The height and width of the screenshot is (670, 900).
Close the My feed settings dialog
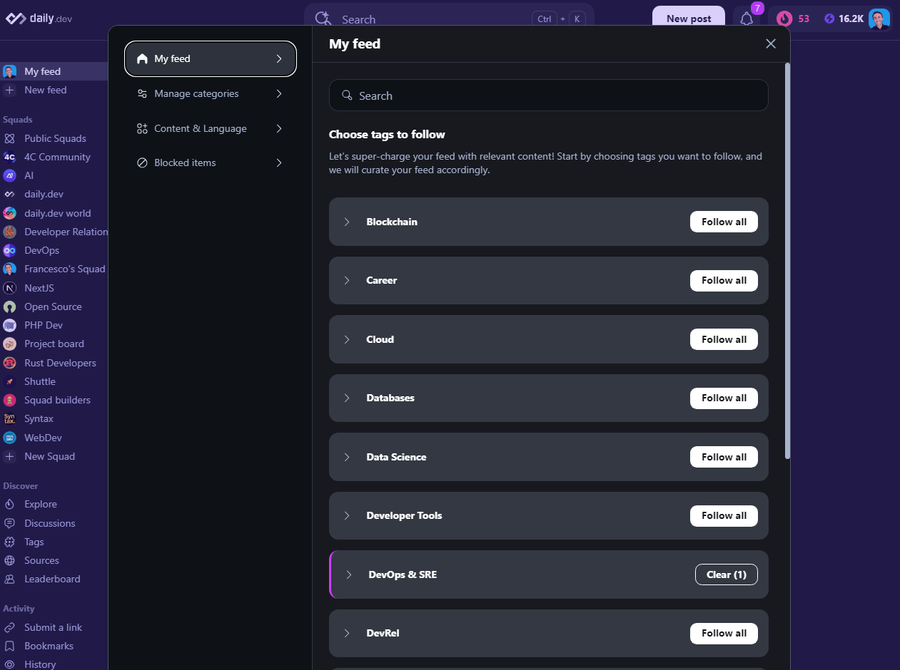pos(771,43)
